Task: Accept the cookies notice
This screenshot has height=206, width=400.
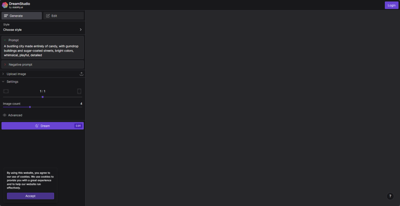Action: pyautogui.click(x=31, y=196)
